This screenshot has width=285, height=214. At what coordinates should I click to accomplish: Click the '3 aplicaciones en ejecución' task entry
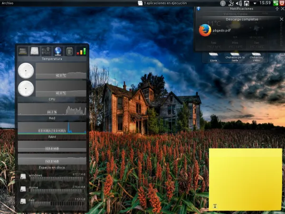pos(166,3)
